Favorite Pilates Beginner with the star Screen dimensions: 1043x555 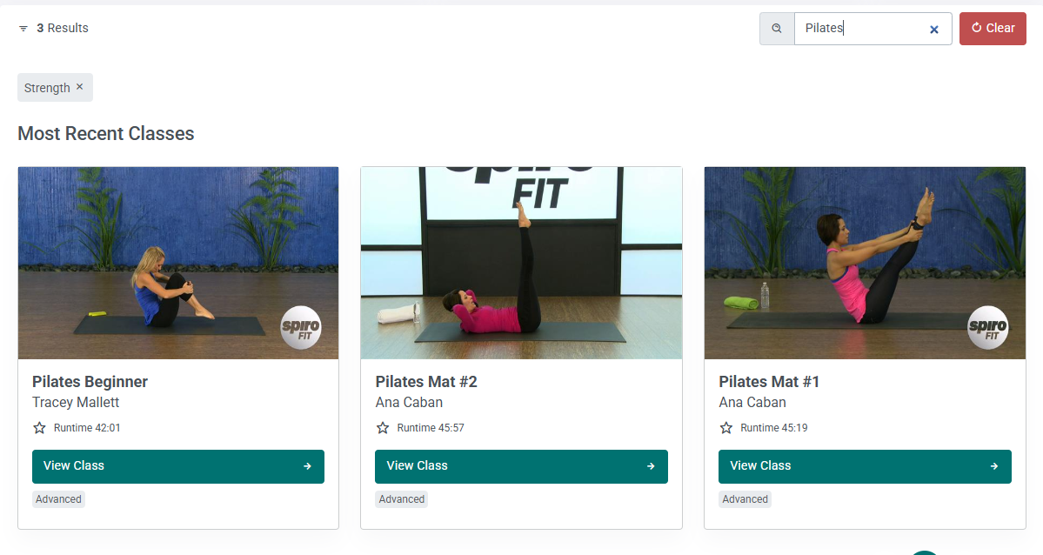(39, 427)
